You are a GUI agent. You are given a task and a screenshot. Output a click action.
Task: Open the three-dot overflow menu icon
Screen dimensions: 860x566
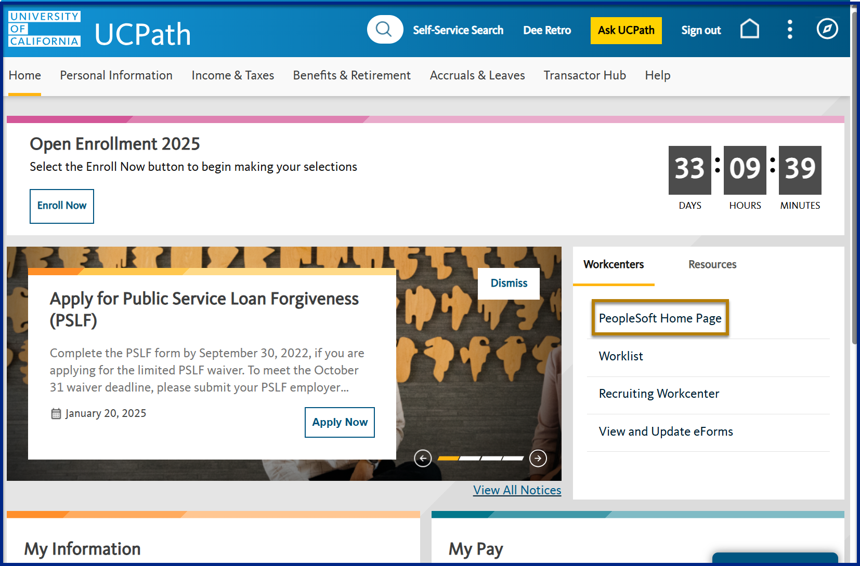pyautogui.click(x=789, y=30)
